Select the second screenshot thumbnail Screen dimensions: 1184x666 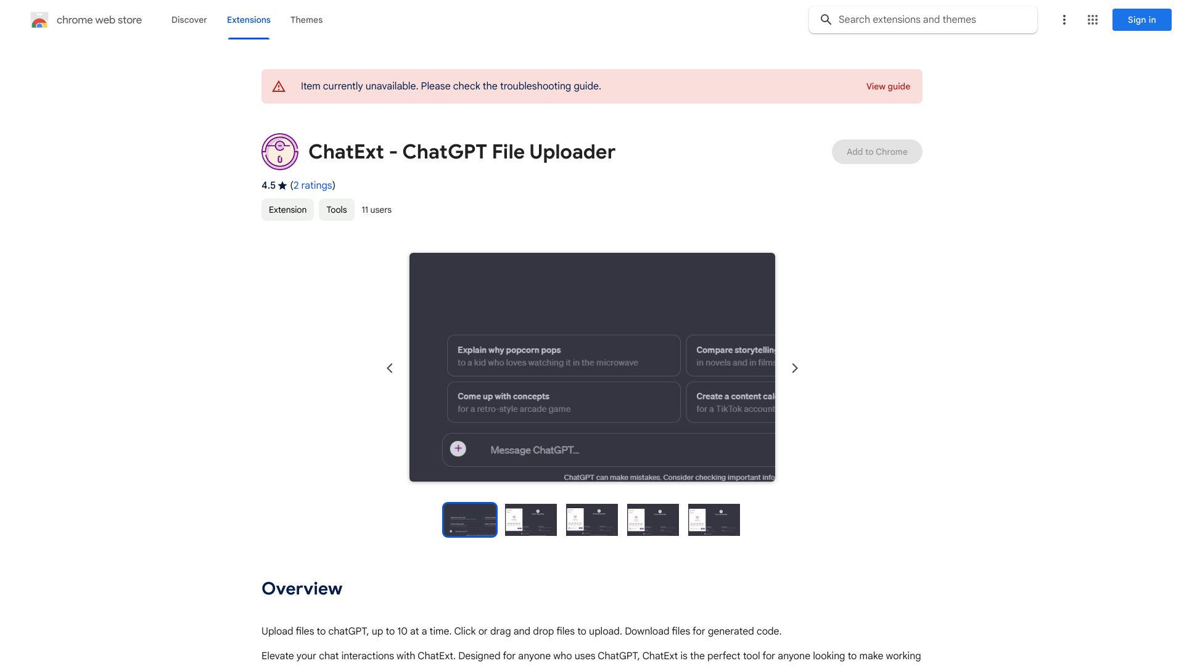(x=530, y=520)
